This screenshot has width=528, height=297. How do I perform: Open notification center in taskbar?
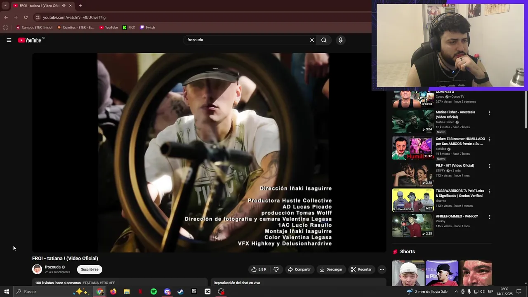tap(519, 292)
